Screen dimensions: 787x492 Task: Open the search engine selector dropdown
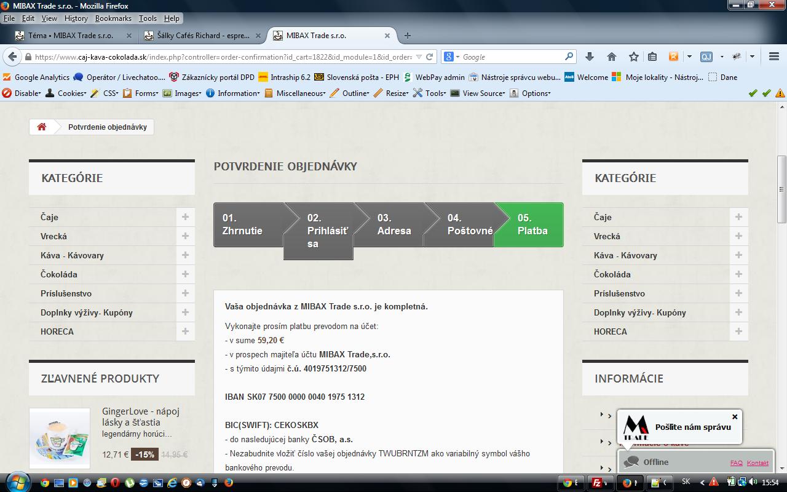tap(451, 57)
